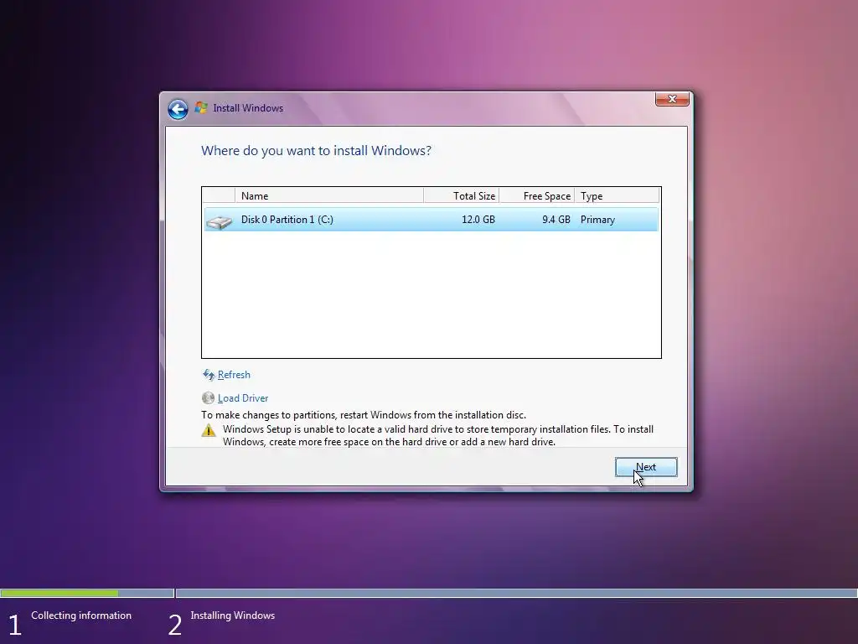Go back with the blue arrow button
This screenshot has width=858, height=644.
[x=178, y=109]
